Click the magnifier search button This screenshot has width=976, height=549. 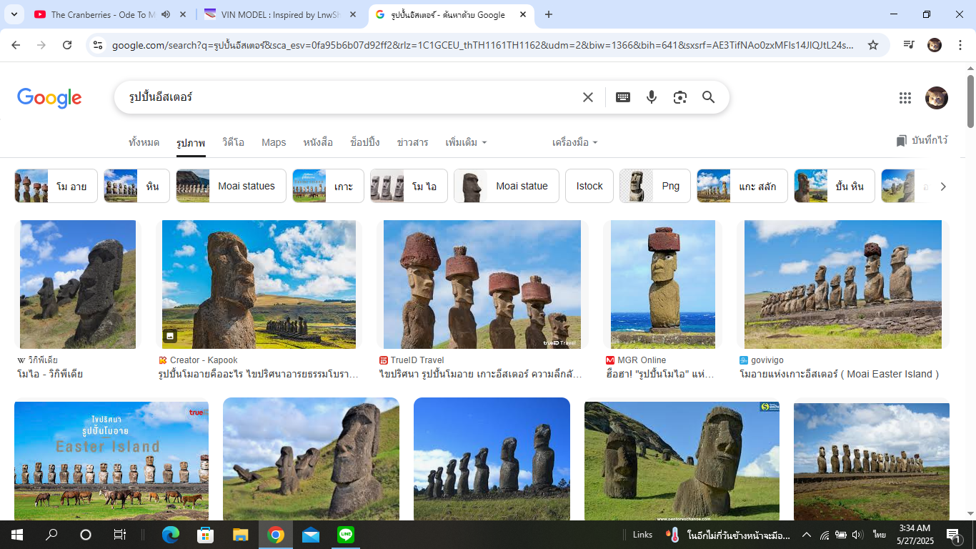coord(708,97)
